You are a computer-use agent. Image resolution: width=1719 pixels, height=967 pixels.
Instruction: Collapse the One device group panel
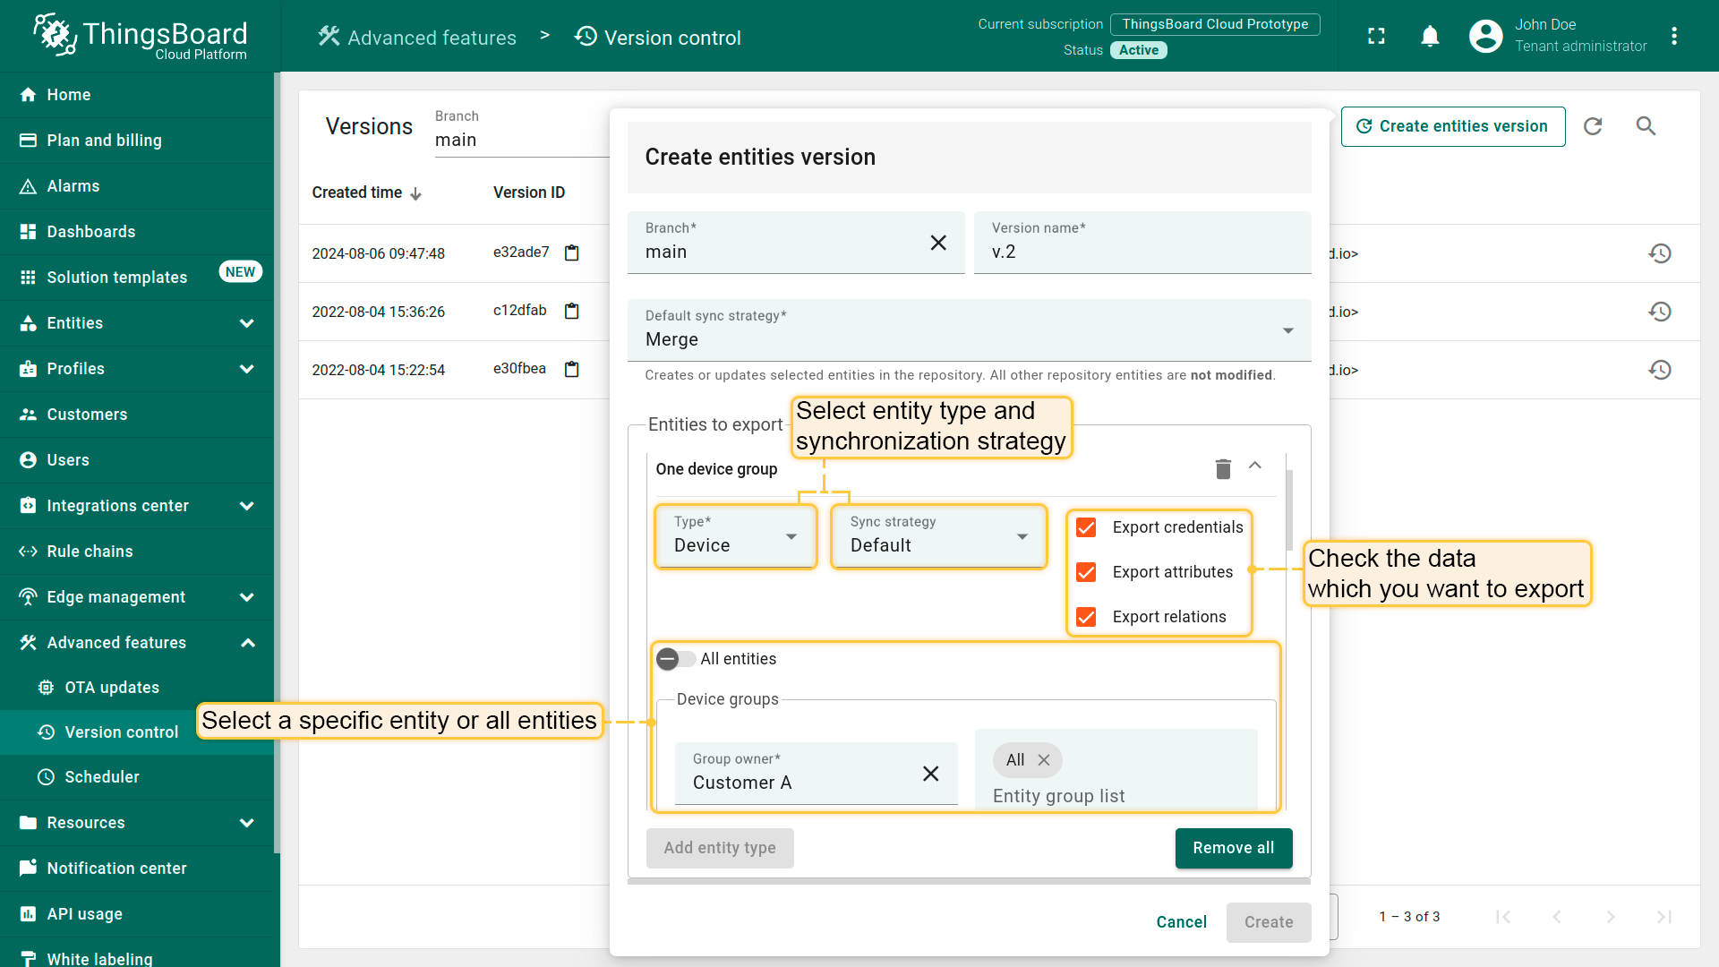click(1255, 466)
